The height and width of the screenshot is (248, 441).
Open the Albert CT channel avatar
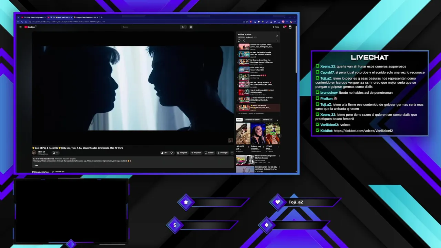pos(34,153)
